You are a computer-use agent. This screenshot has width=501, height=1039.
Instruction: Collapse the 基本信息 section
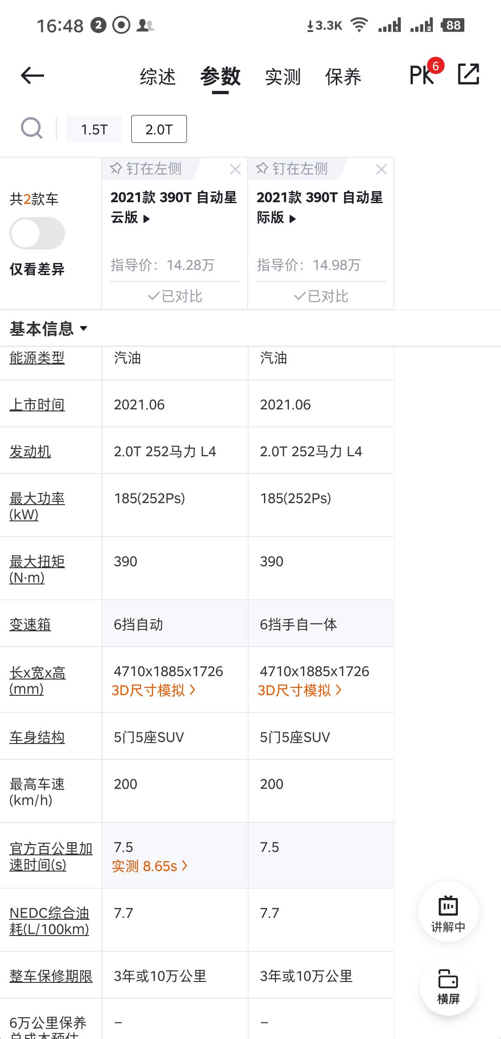click(49, 328)
